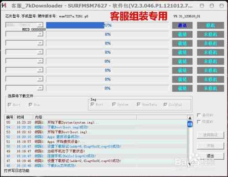The image size is (228, 177).
Task: Click the version text at top right
Action: pos(187,16)
